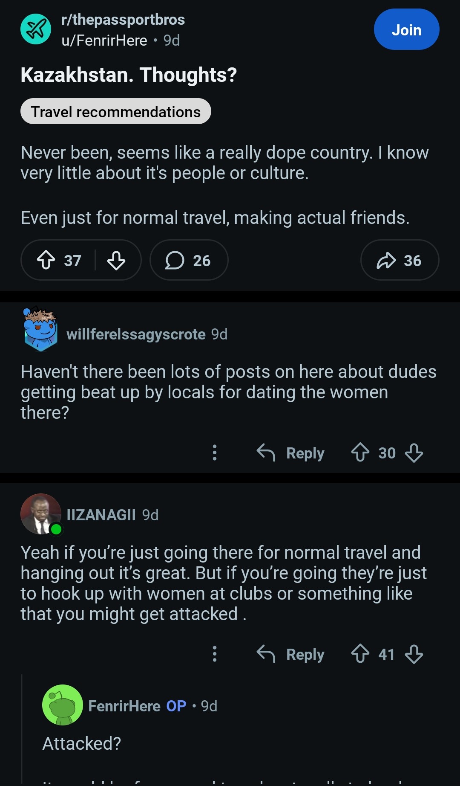This screenshot has width=460, height=786.
Task: Downvote the Kazakhstan post
Action: click(x=116, y=260)
